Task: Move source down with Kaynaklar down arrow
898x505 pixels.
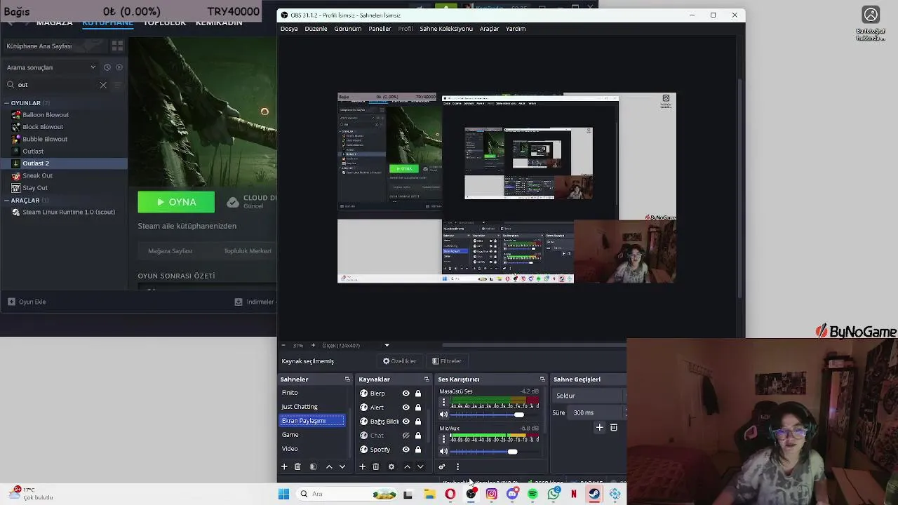Action: click(x=420, y=466)
